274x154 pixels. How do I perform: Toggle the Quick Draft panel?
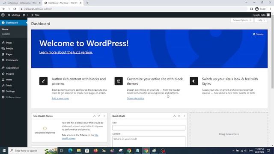click(184, 116)
